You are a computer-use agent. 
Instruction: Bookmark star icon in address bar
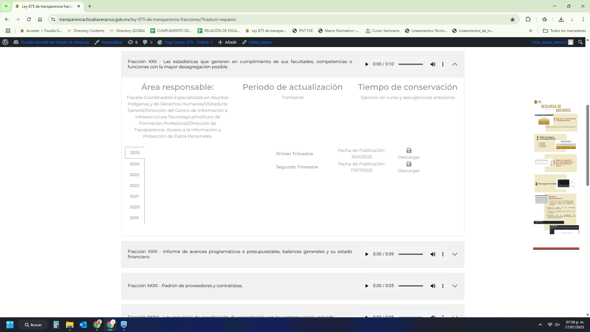[512, 19]
